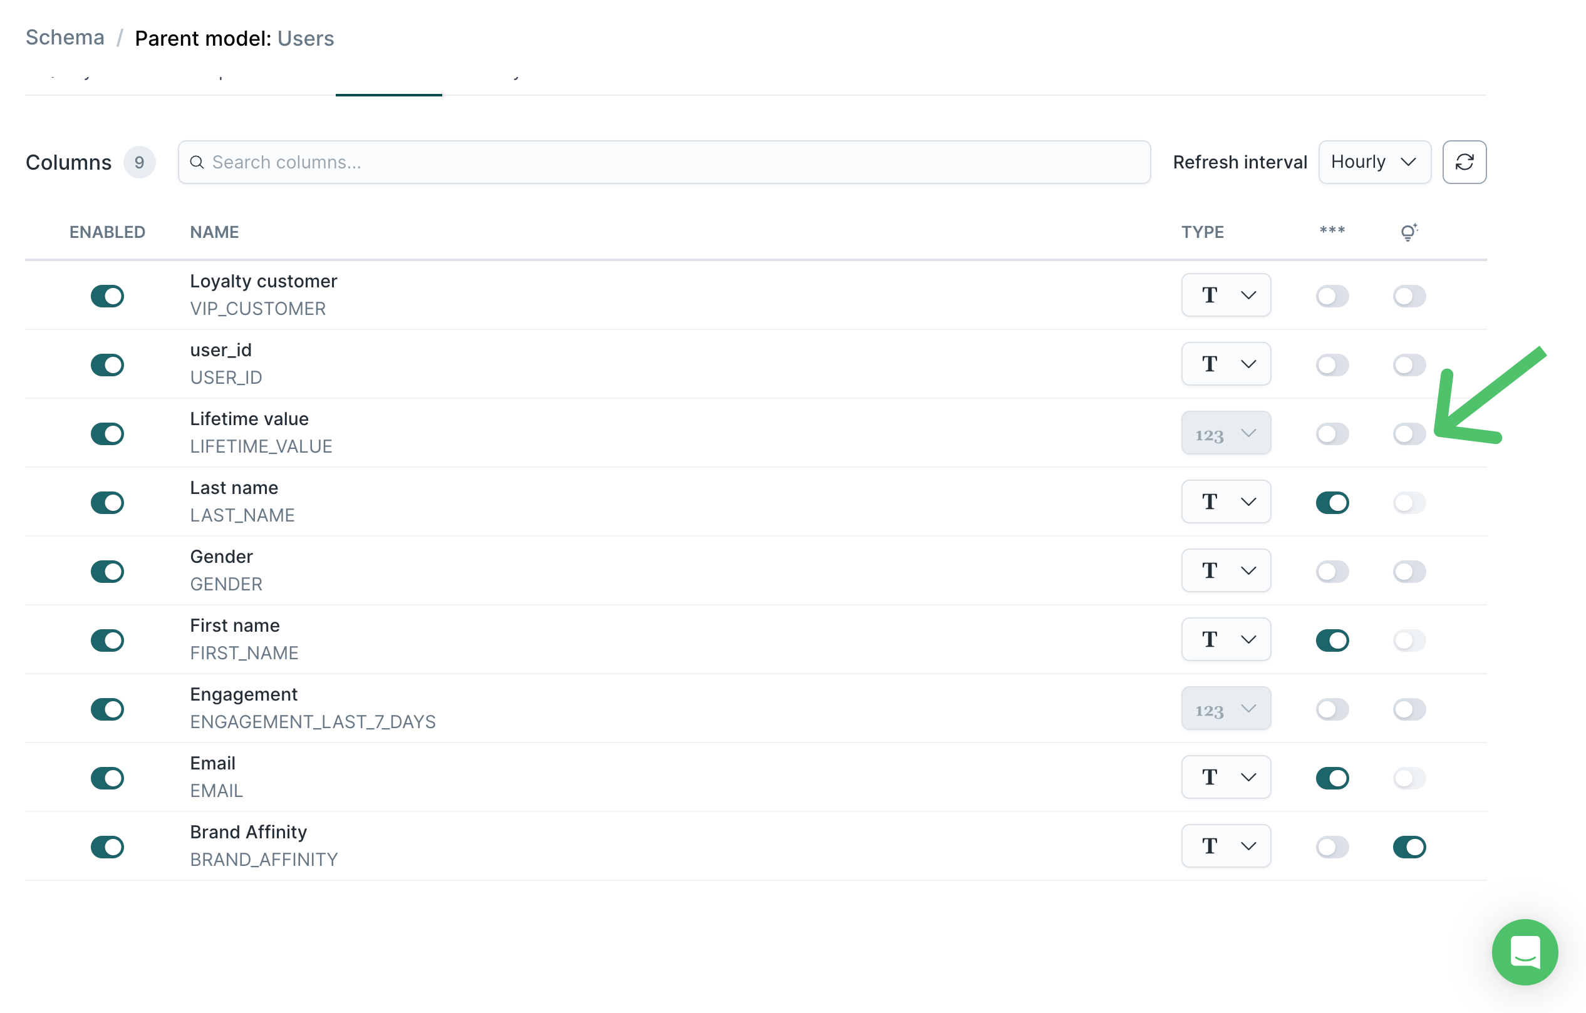The width and height of the screenshot is (1586, 1013).
Task: Disable the Loyalty customer column
Action: click(107, 296)
